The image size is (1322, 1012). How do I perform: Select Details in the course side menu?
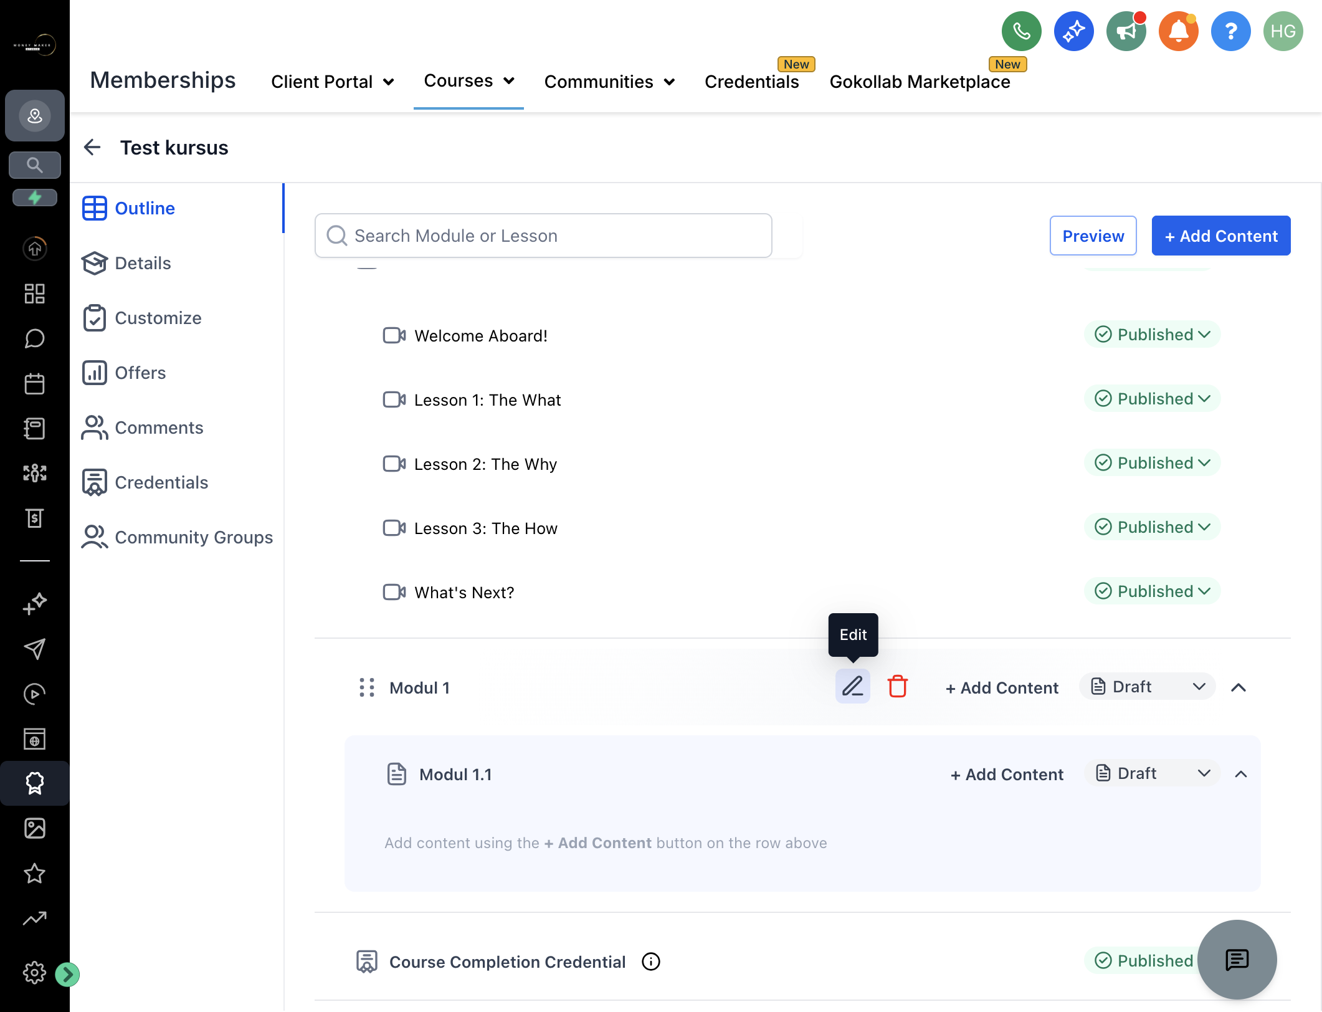point(126,263)
